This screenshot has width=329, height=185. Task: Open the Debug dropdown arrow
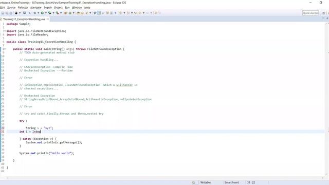click(38, 13)
